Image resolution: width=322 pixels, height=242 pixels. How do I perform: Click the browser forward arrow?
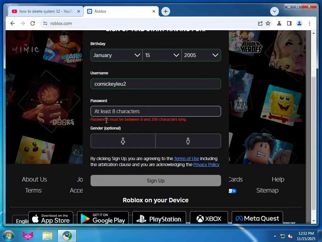[x=23, y=23]
